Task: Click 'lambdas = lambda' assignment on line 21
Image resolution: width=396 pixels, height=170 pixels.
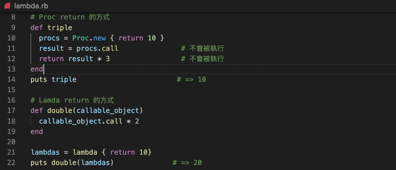Action: pyautogui.click(x=64, y=152)
